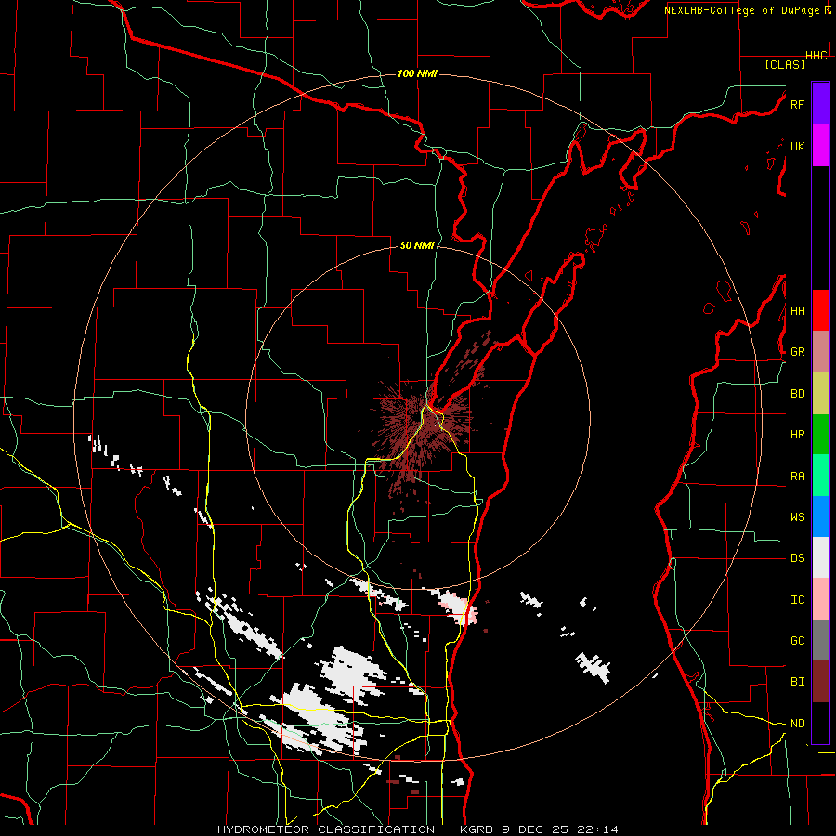836x836 pixels.
Task: Click the purple RF color swatch
Action: coord(820,104)
